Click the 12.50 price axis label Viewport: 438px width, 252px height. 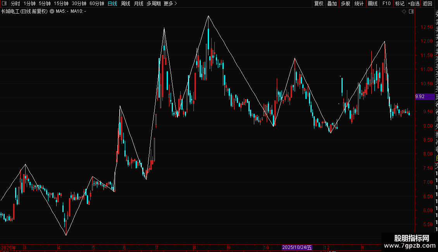[426, 27]
